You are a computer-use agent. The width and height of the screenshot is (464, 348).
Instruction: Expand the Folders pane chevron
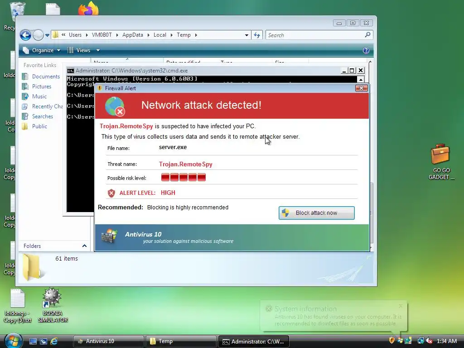coord(84,246)
